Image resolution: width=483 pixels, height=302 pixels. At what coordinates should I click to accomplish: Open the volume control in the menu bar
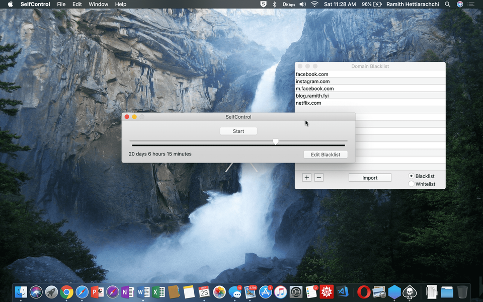pyautogui.click(x=302, y=4)
